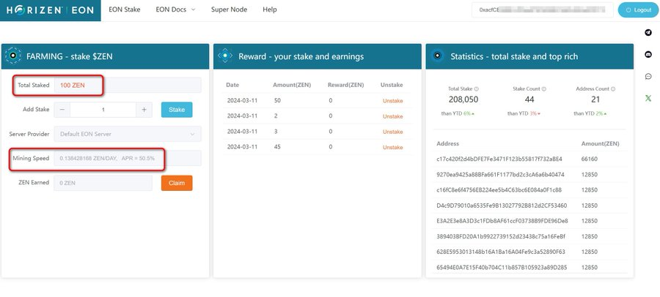Screen dimensions: 660x297
Task: Open the Telegram link icon
Action: 648,33
